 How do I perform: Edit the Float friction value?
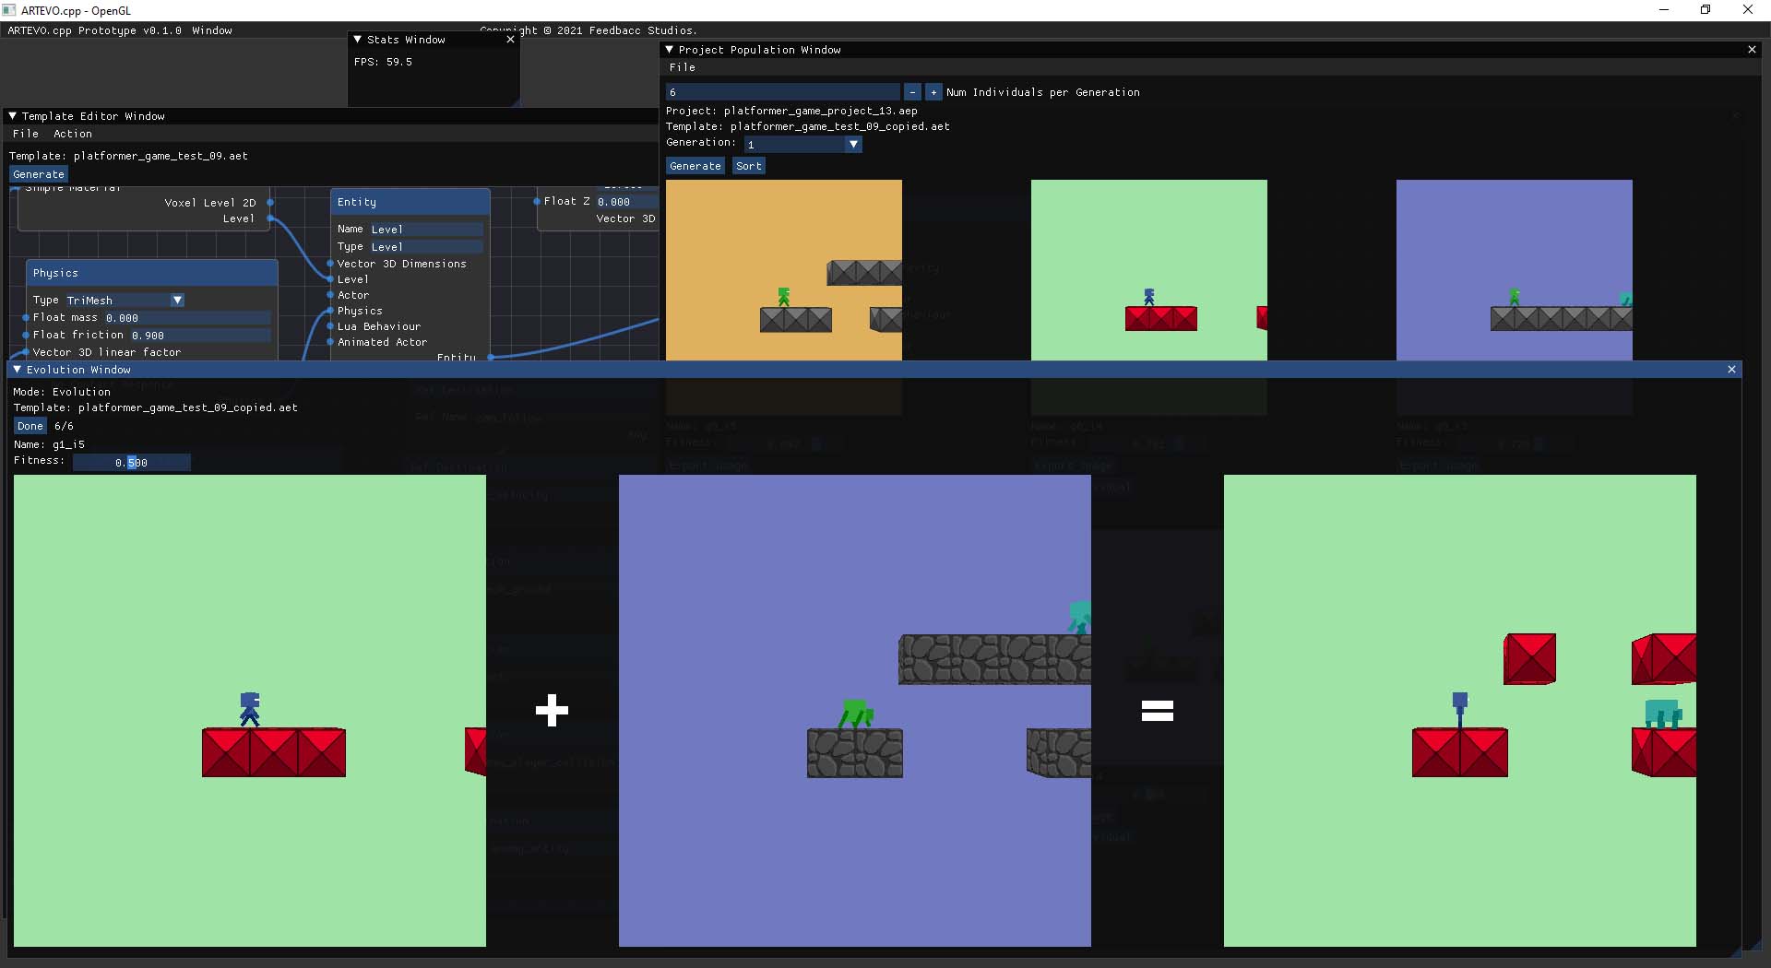click(200, 336)
